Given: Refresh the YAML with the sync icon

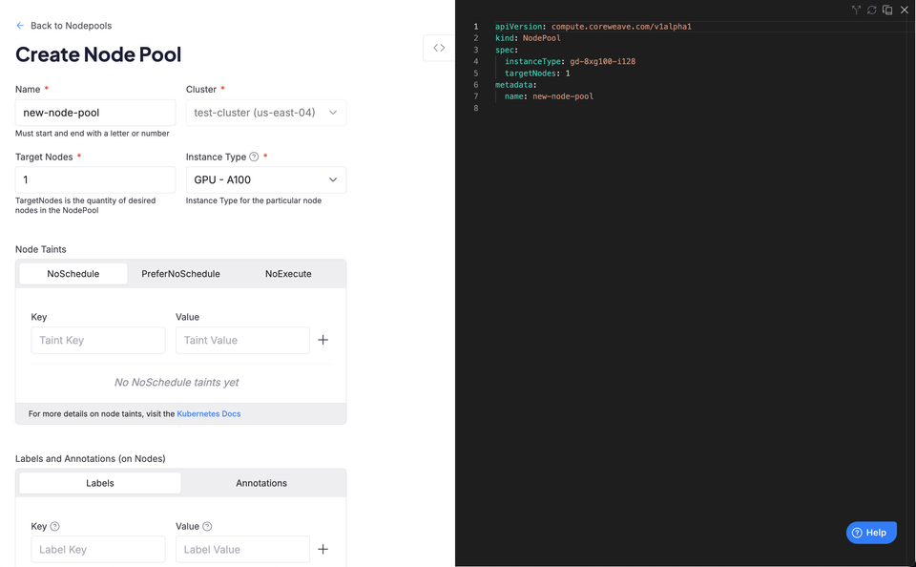Looking at the screenshot, I should (x=871, y=10).
